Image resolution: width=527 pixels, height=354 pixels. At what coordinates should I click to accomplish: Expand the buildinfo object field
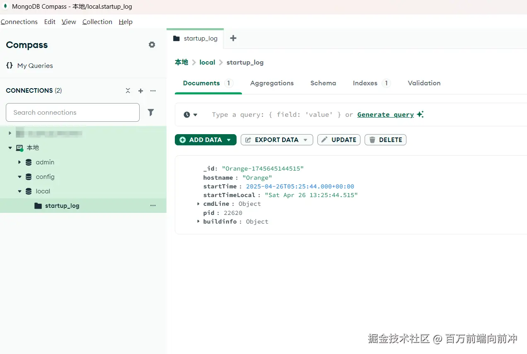(198, 222)
